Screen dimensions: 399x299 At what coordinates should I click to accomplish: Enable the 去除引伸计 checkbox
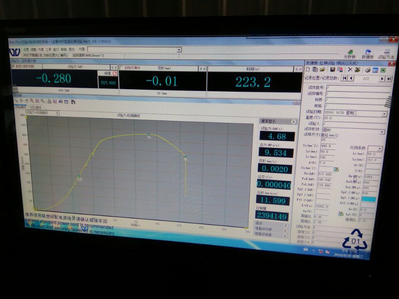pyautogui.click(x=121, y=67)
